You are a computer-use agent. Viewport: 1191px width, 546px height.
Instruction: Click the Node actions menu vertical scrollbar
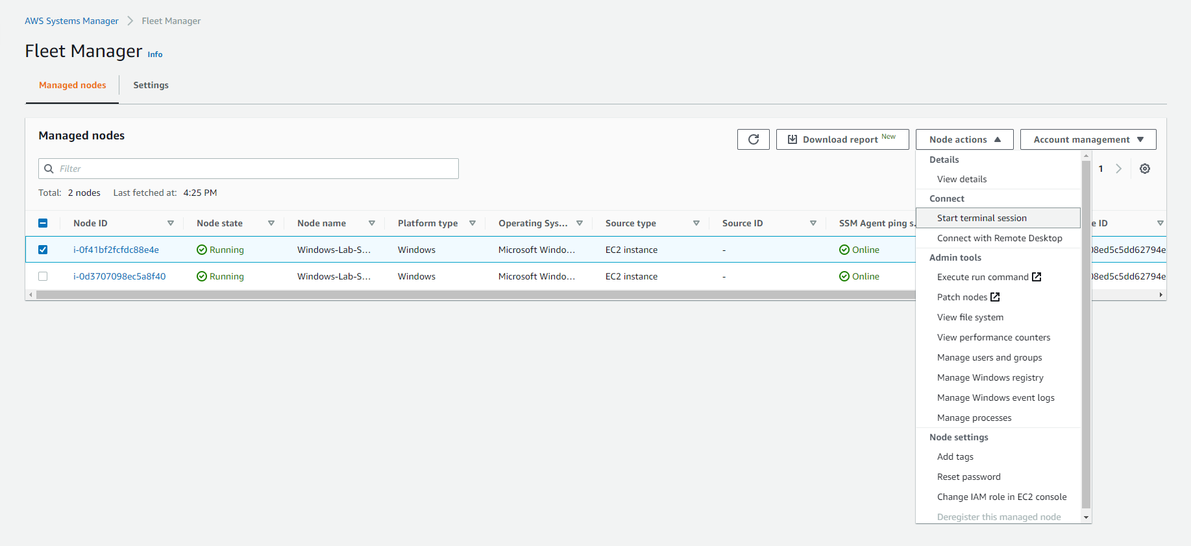tap(1087, 334)
